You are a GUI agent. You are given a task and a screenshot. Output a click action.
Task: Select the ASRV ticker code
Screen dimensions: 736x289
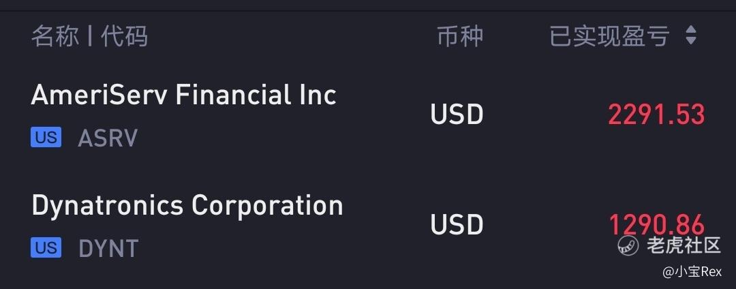[108, 138]
